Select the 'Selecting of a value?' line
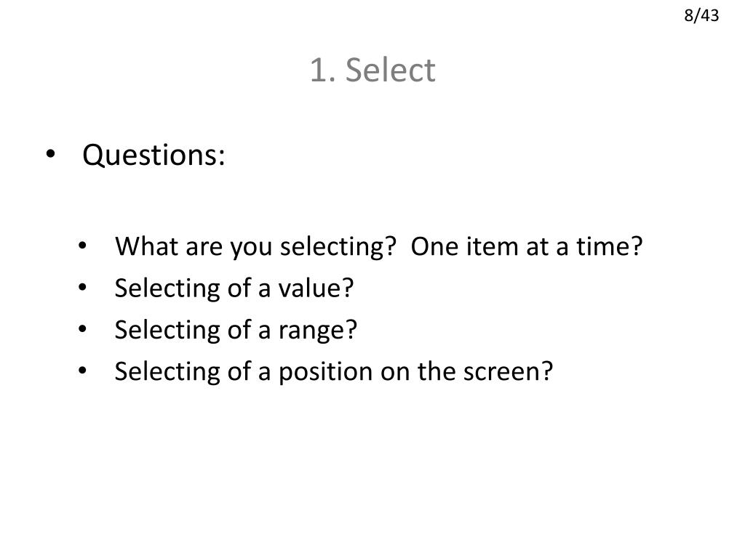The height and width of the screenshot is (558, 745). (x=234, y=288)
